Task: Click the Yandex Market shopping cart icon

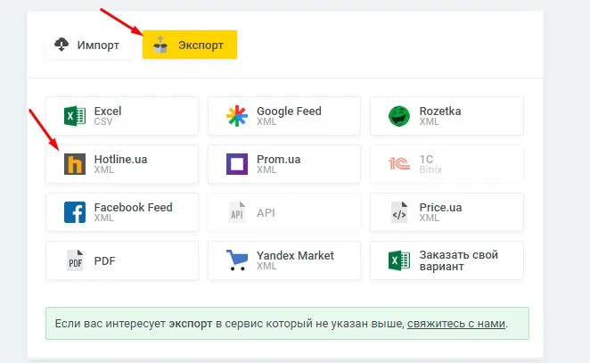Action: coord(237,260)
